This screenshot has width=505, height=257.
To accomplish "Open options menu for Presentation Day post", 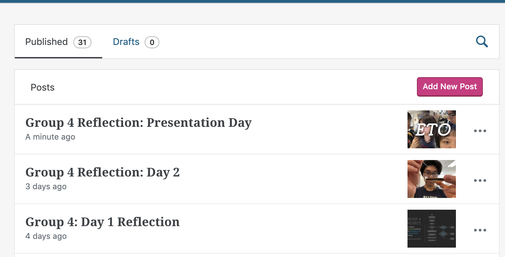I will click(480, 131).
